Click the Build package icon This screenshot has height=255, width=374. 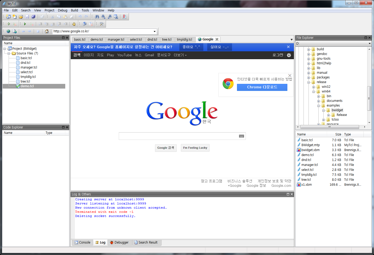(85, 24)
